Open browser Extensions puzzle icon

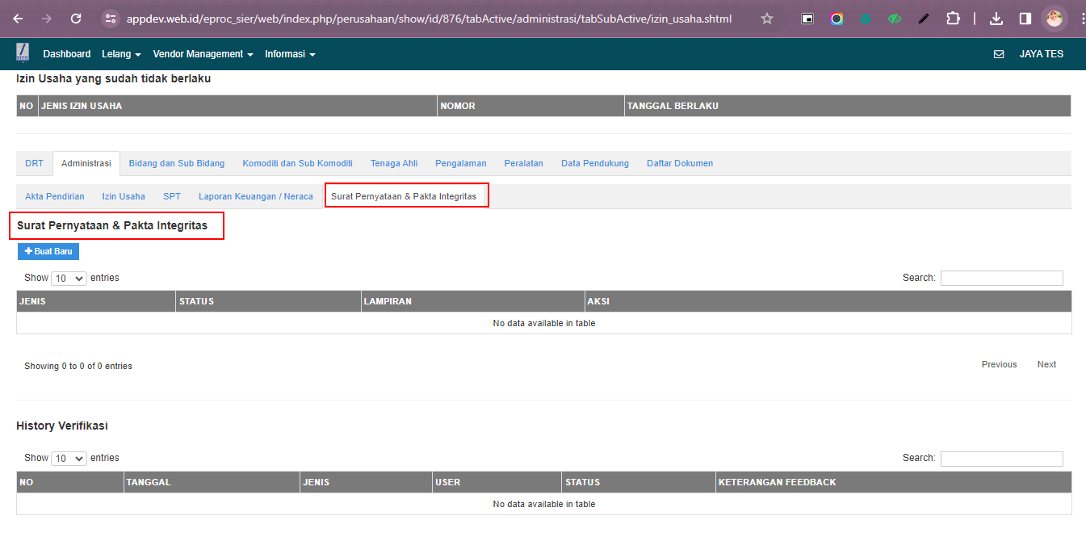(953, 19)
